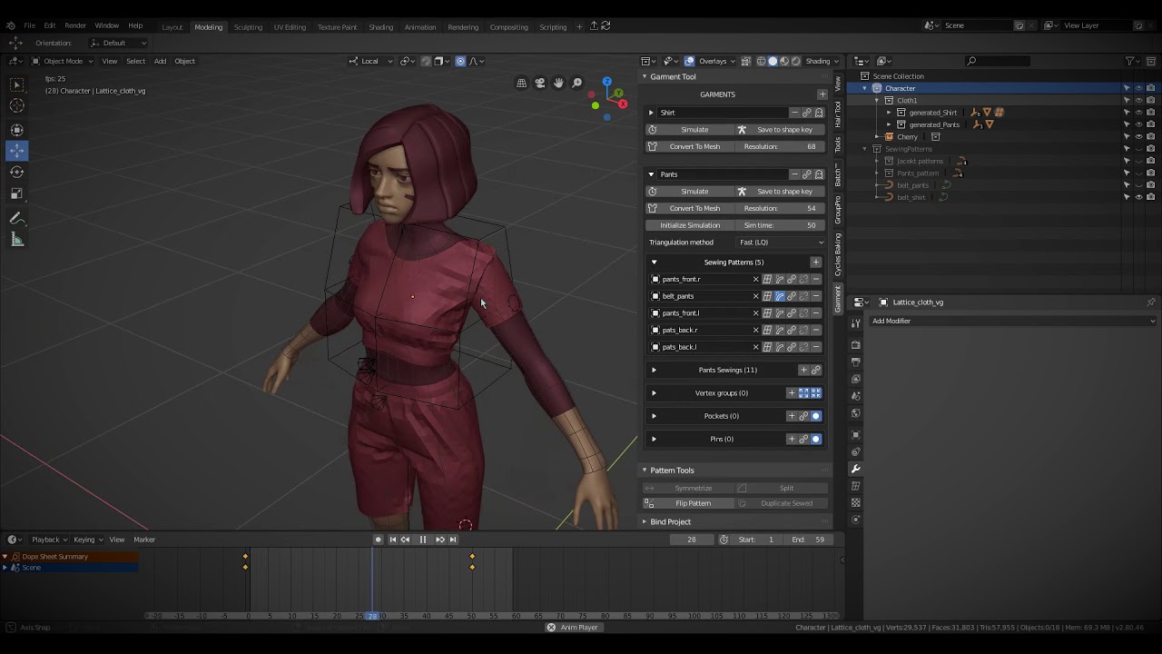The width and height of the screenshot is (1162, 654).
Task: Pause the animation playback
Action: pyautogui.click(x=422, y=540)
